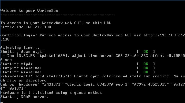Click the 'Adjusting time...' line
This screenshot has height=103, width=185.
coord(20,47)
